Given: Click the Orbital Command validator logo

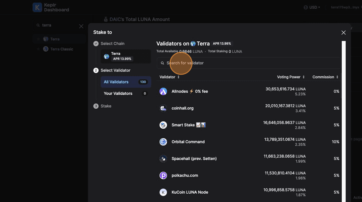Looking at the screenshot, I should pyautogui.click(x=163, y=142).
